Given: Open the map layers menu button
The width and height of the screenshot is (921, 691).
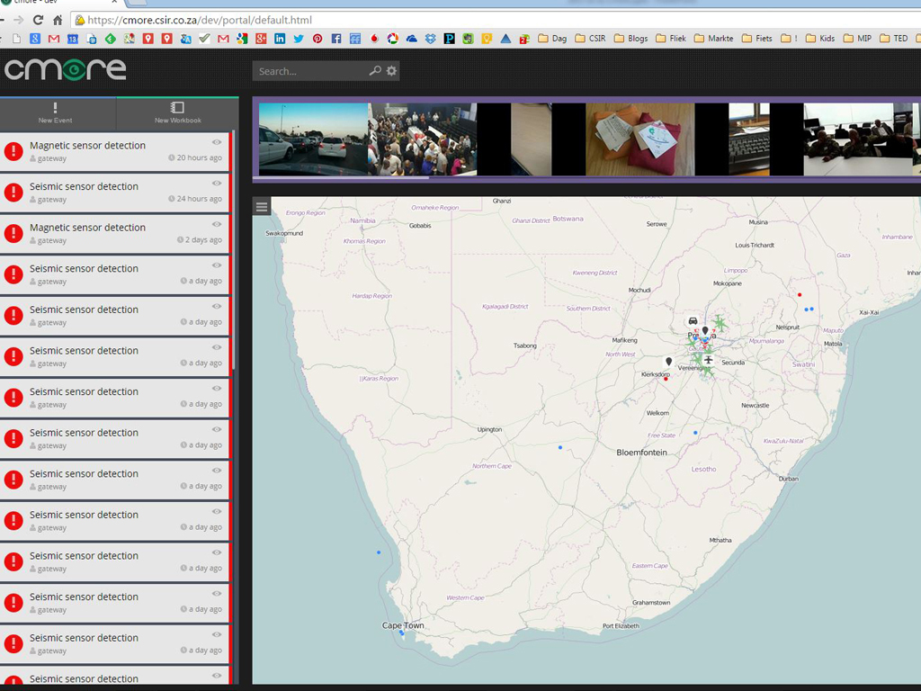Looking at the screenshot, I should tap(262, 207).
